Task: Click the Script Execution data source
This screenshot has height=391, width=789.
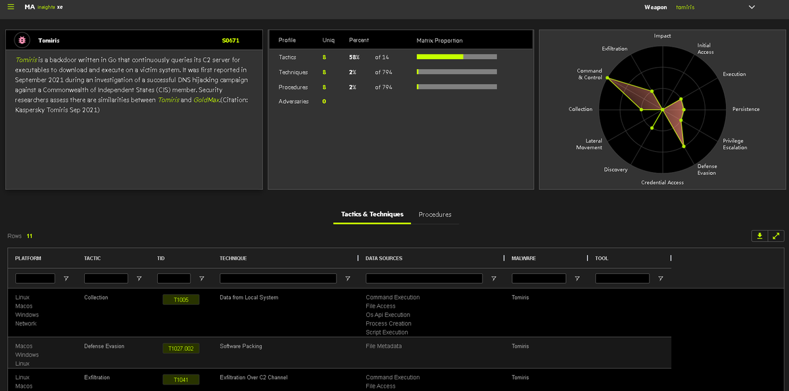Action: 387,333
